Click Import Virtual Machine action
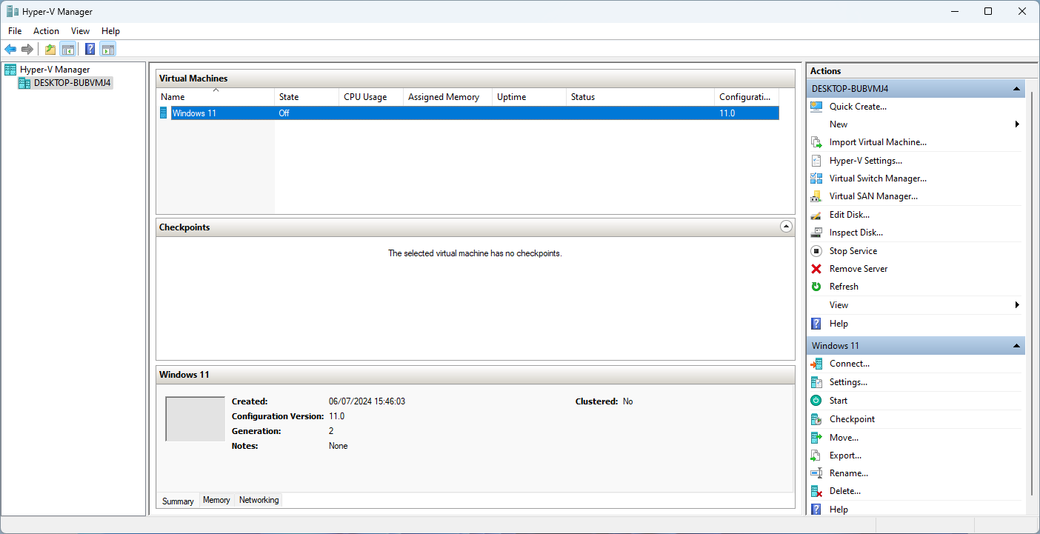The height and width of the screenshot is (534, 1040). (878, 142)
